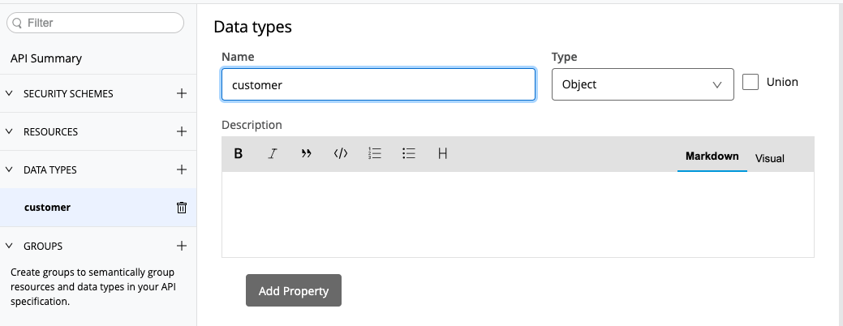Insert a heading with H icon
The height and width of the screenshot is (326, 843).
[x=443, y=153]
